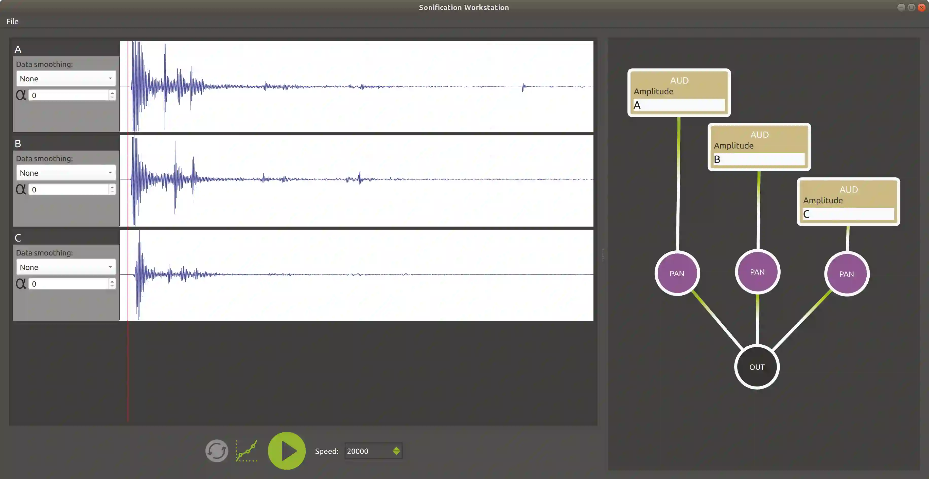Viewport: 929px width, 479px height.
Task: Click the green Play button
Action: pos(287,451)
